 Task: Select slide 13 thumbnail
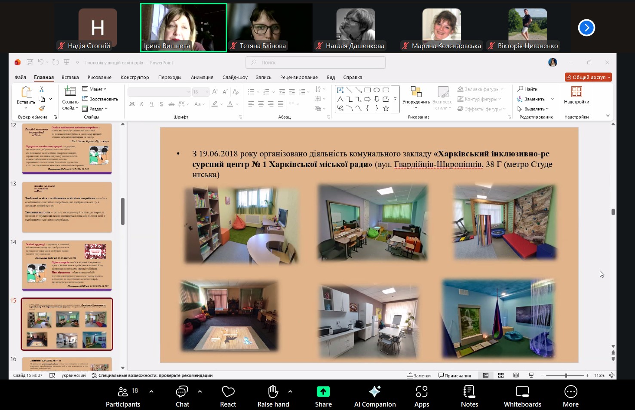click(x=67, y=207)
